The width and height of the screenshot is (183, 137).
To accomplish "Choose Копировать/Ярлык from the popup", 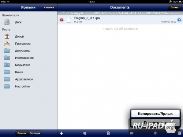I will coord(155,114).
